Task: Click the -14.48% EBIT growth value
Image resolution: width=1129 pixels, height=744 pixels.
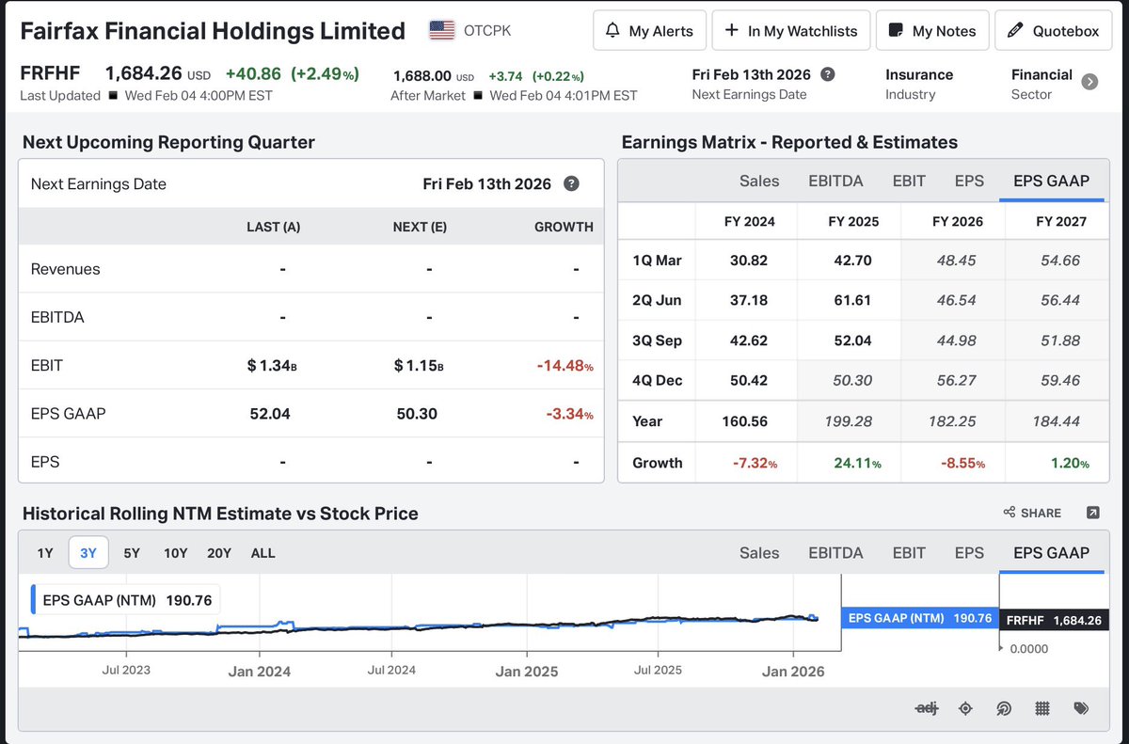Action: (x=564, y=365)
